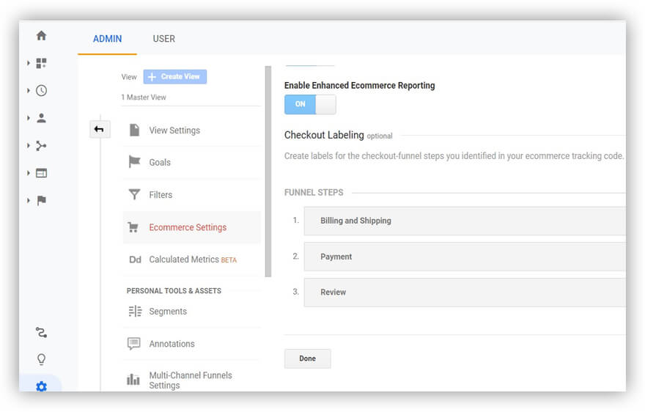645x412 pixels.
Task: Select the ADMIN tab
Action: 107,39
